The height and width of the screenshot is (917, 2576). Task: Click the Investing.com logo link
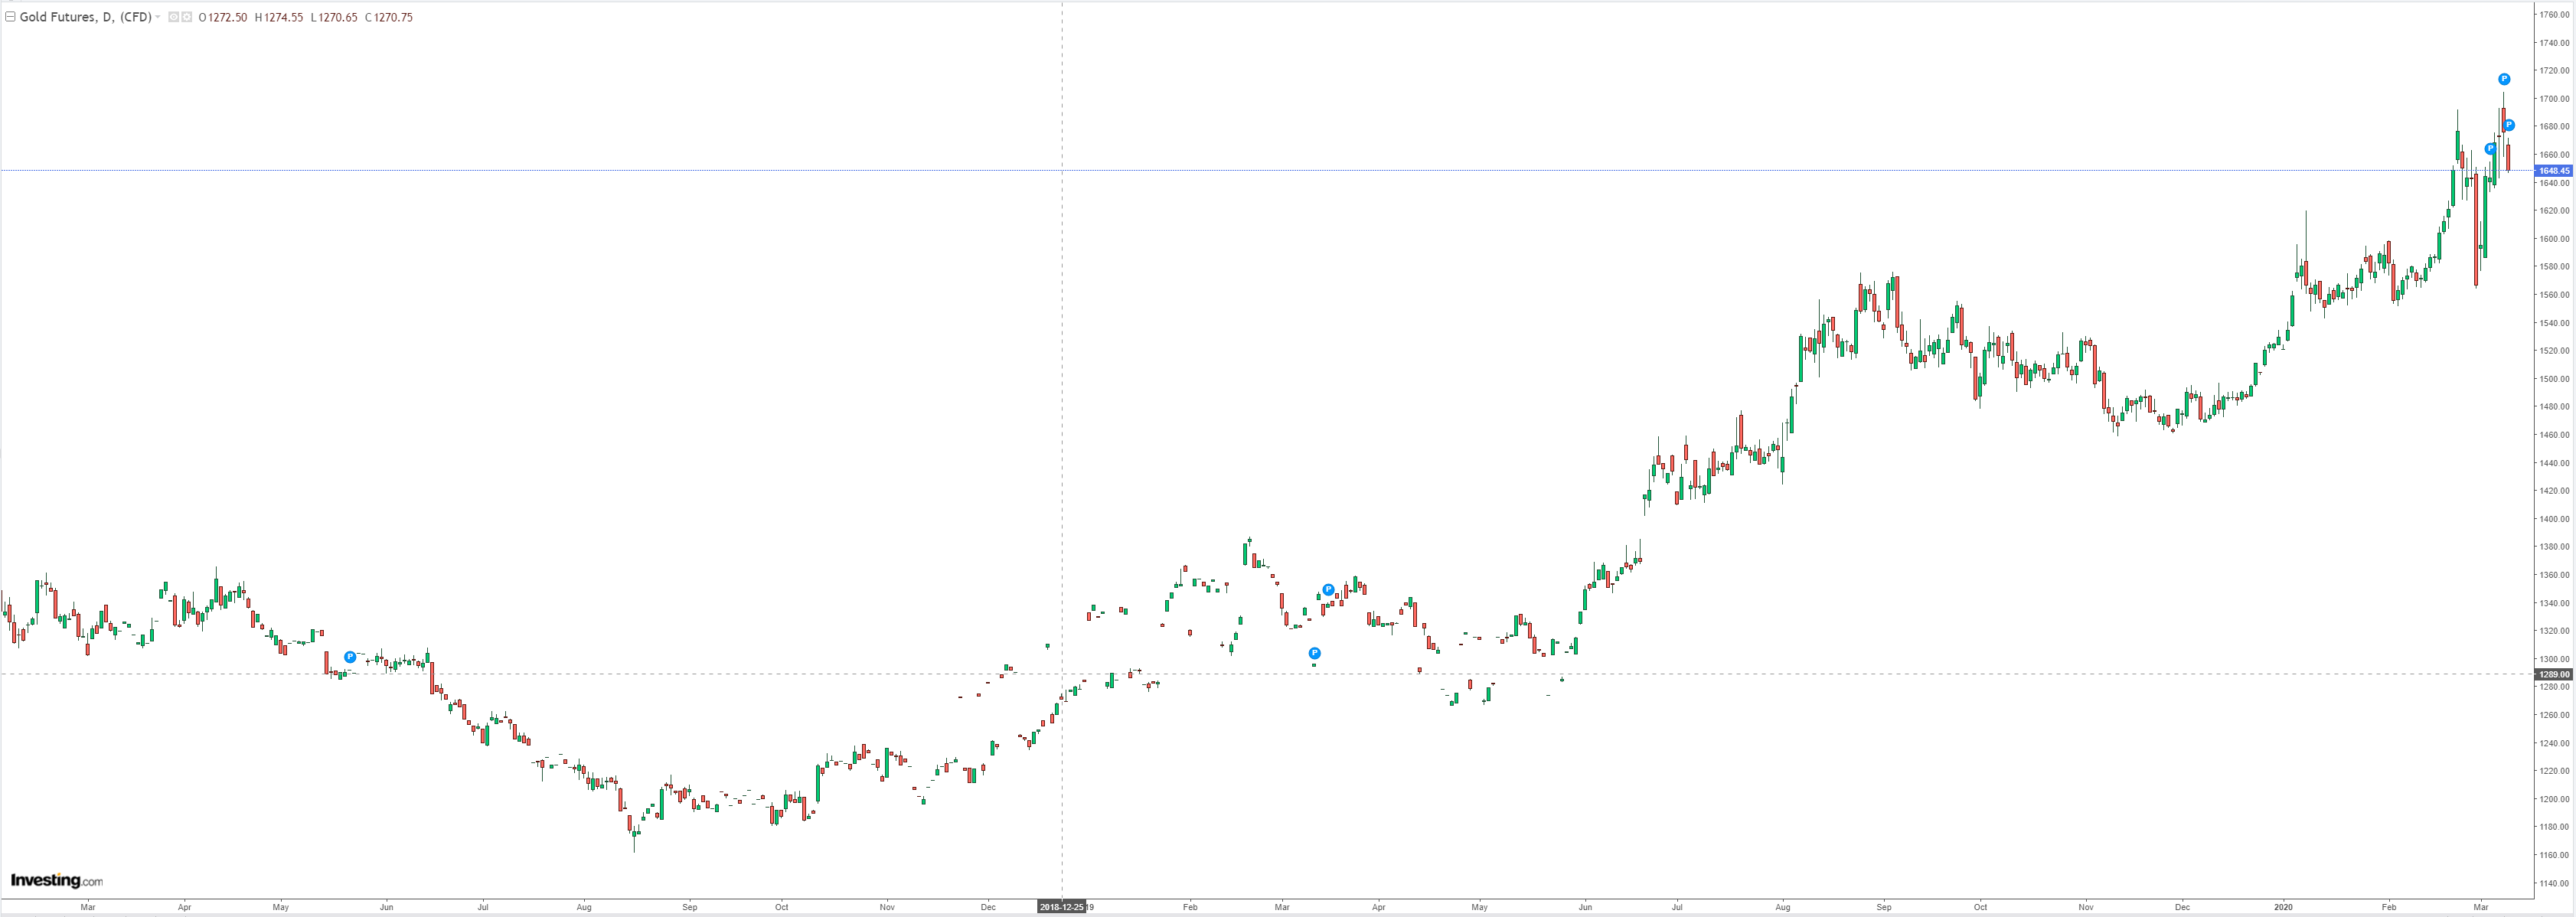click(56, 880)
